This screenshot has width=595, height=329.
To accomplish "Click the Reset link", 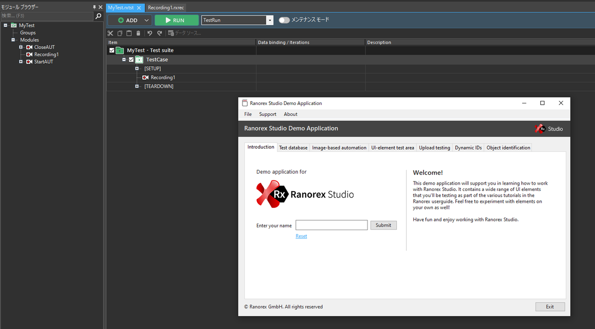I will [301, 236].
